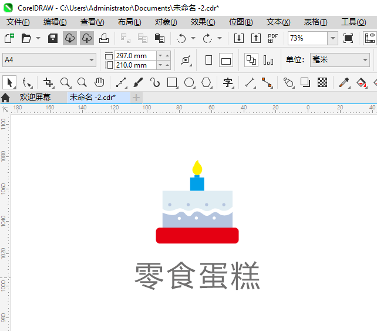Add a new document with plus tab

[x=136, y=98]
